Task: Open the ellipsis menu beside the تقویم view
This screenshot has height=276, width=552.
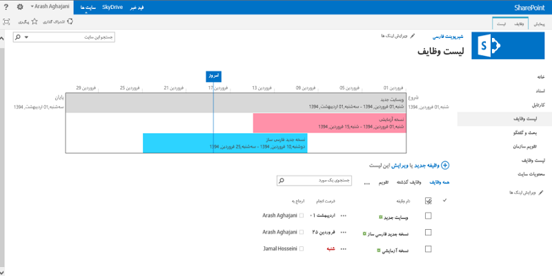Action: tap(367, 183)
